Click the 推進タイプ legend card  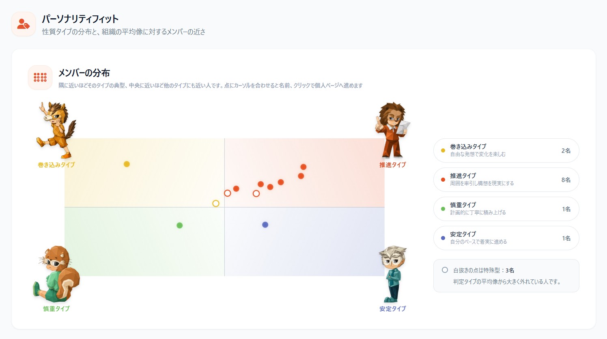506,180
